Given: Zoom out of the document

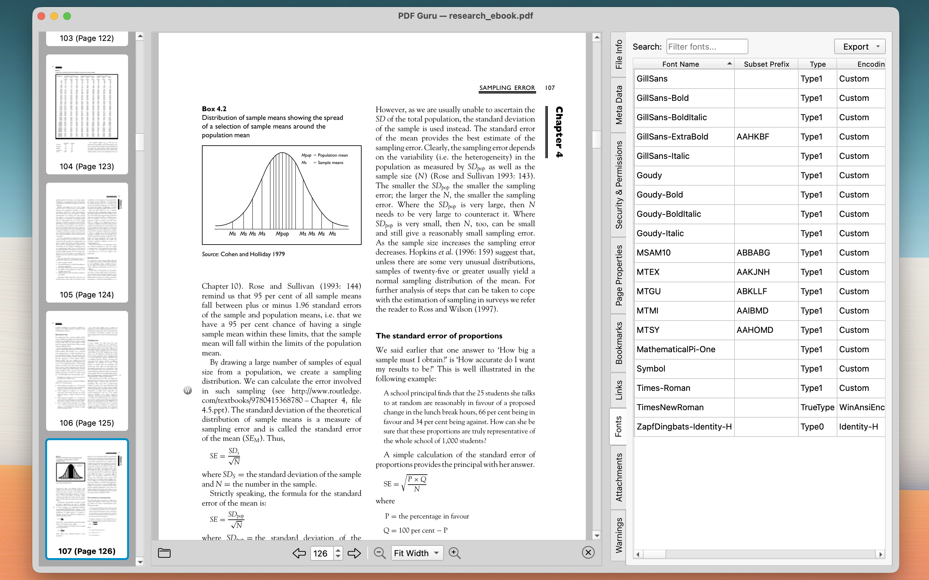Looking at the screenshot, I should 379,553.
